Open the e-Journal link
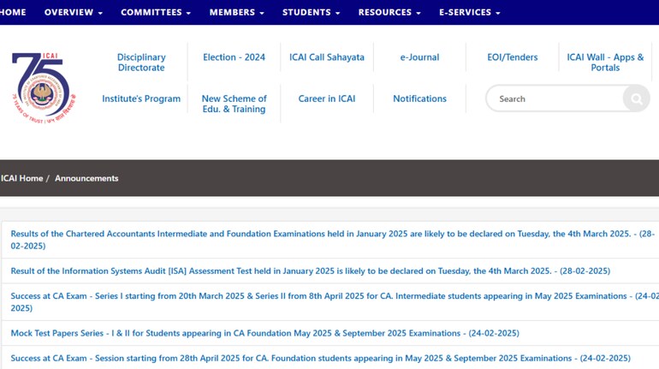This screenshot has height=369, width=659. [x=419, y=57]
